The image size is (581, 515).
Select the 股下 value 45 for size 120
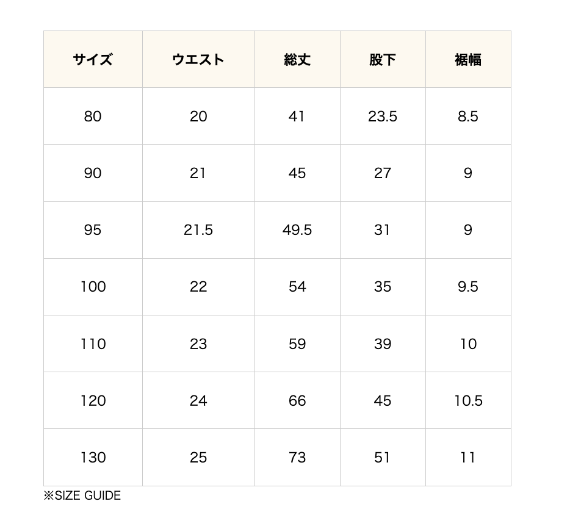point(383,401)
